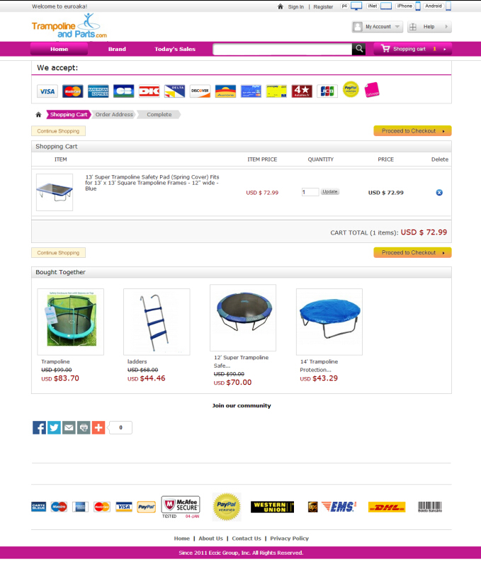Click the search magnifier icon
Screen dimensions: 481x569
[358, 49]
